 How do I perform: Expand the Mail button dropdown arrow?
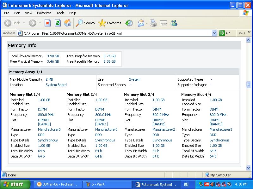pyautogui.click(x=146, y=23)
